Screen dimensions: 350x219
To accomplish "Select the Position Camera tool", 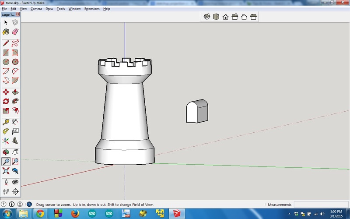I will click(x=6, y=182).
